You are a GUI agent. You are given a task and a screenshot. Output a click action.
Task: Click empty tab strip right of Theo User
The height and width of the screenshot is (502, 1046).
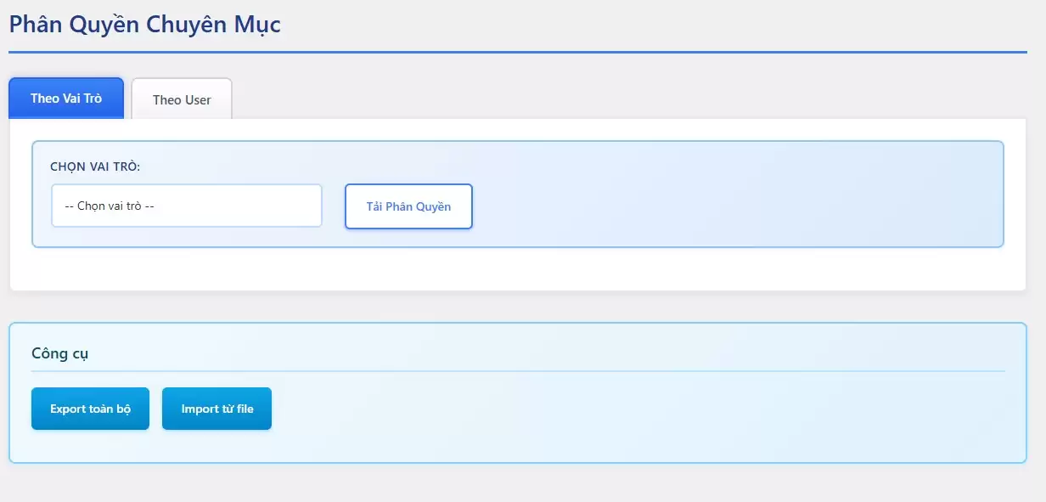(x=594, y=99)
